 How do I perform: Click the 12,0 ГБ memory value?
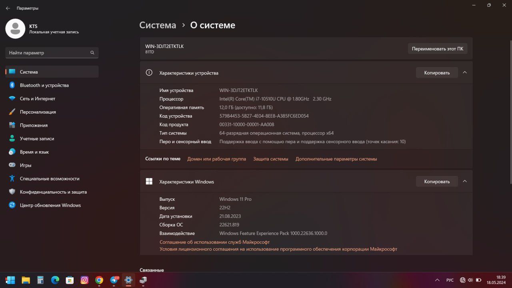[246, 107]
